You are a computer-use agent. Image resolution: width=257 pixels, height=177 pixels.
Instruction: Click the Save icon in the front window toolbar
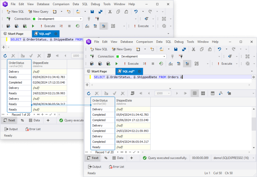pyautogui.click(x=176, y=49)
